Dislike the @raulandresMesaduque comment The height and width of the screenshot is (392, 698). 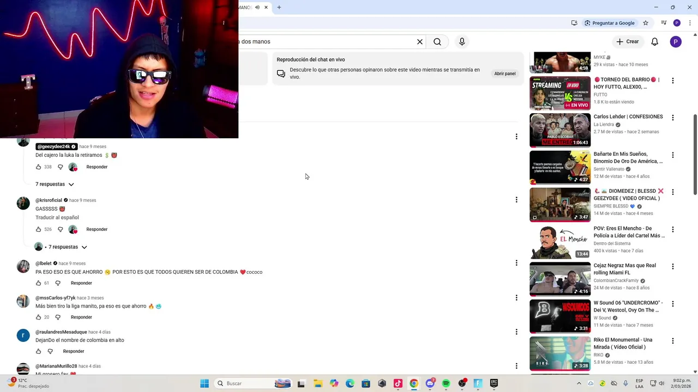coord(50,351)
